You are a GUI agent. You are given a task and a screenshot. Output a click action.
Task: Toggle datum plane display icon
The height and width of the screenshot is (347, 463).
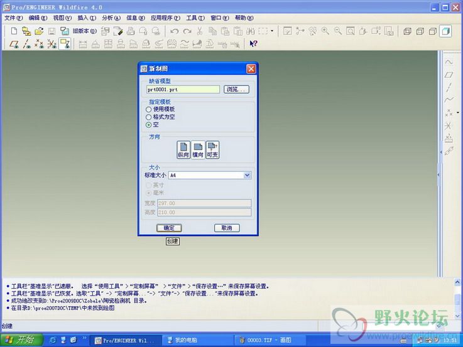(14, 44)
